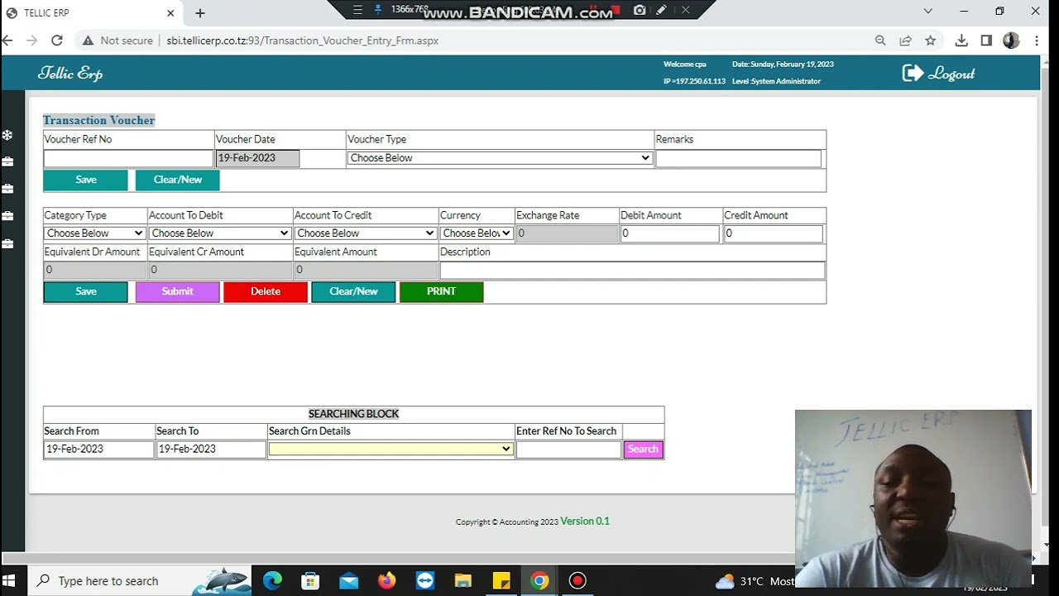This screenshot has height=596, width=1059.
Task: Focus the Remarks input field
Action: (x=738, y=158)
